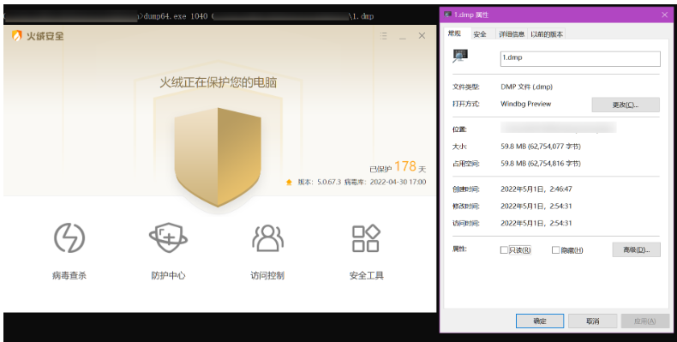Image resolution: width=677 pixels, height=342 pixels.
Task: Click the 已保护 178 天 counter
Action: (x=398, y=166)
